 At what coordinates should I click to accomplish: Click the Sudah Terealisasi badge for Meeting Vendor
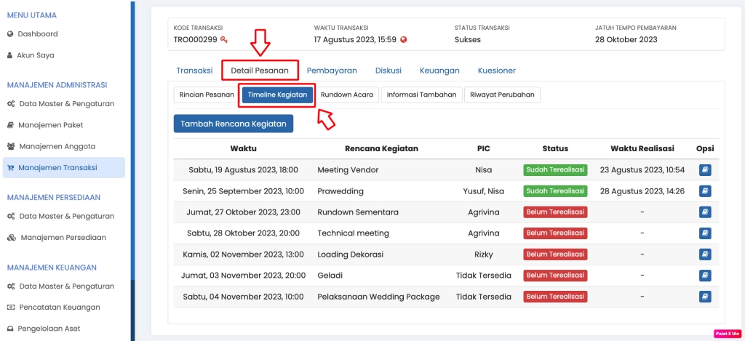pos(555,170)
